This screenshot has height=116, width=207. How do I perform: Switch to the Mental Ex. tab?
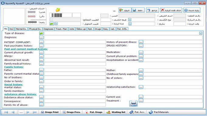(21, 29)
